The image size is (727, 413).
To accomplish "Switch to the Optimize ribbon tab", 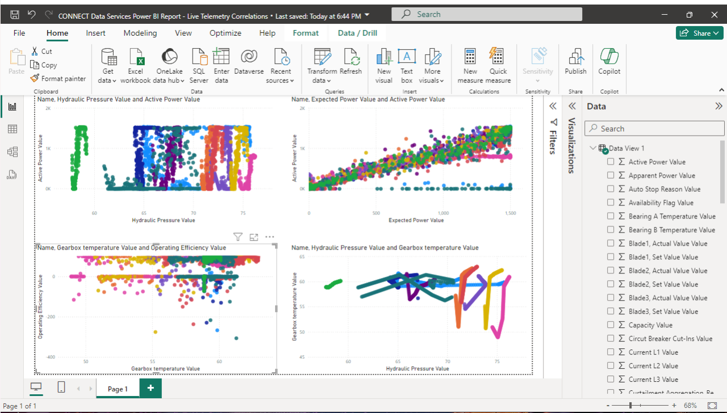I will click(225, 33).
